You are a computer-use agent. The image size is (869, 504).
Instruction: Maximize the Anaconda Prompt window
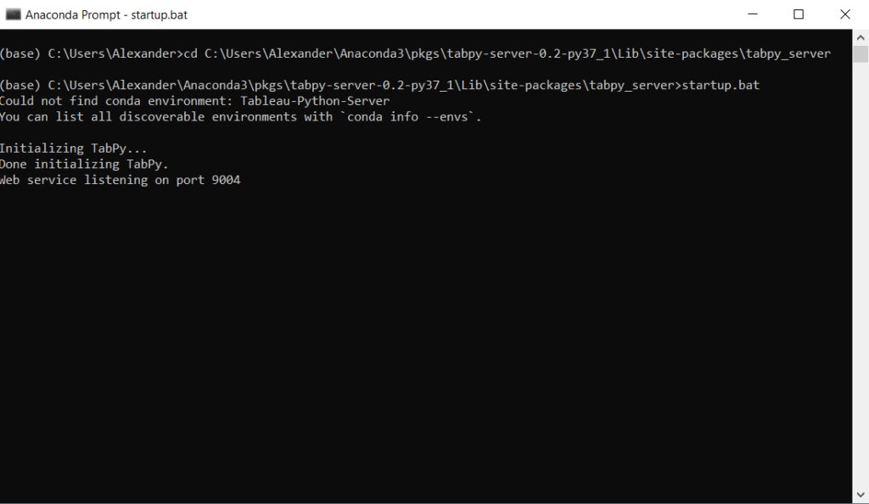click(x=799, y=14)
